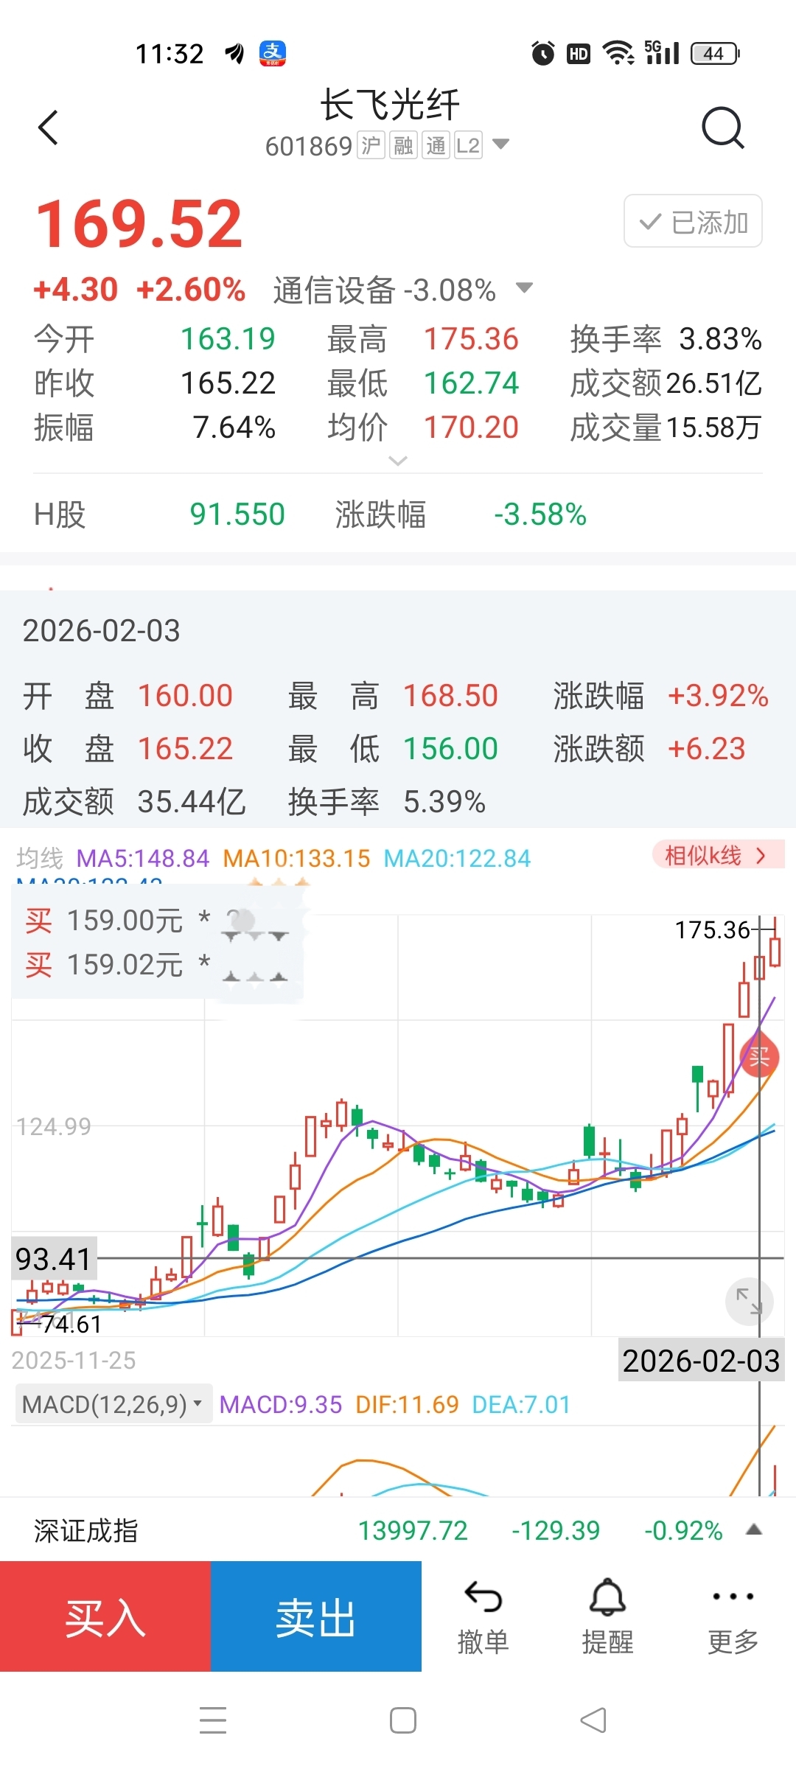Viewport: 796px width, 1769px height.
Task: Tap the 买入 buy button
Action: click(105, 1618)
